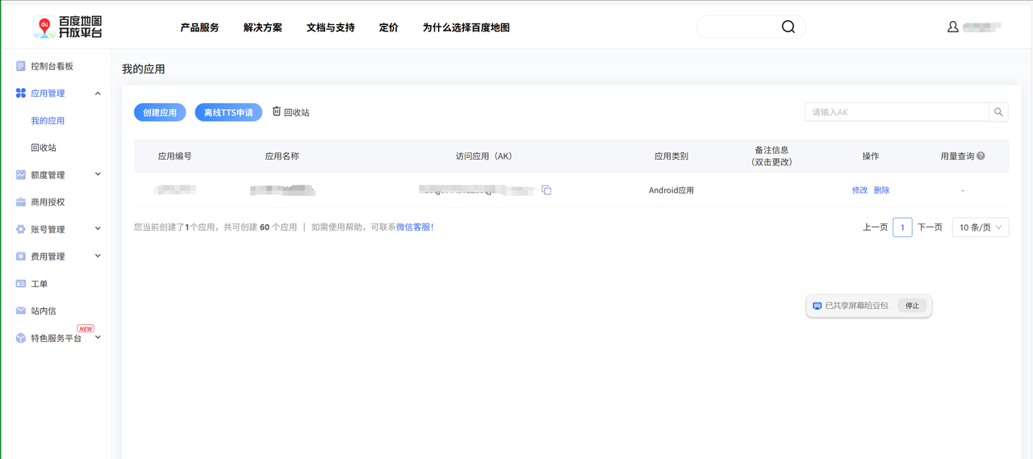Screen dimensions: 1033x459
Task: Open 站内信 in the sidebar
Action: [x=44, y=311]
